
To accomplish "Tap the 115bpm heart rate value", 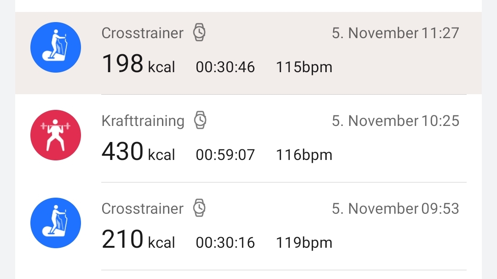I will 304,68.
